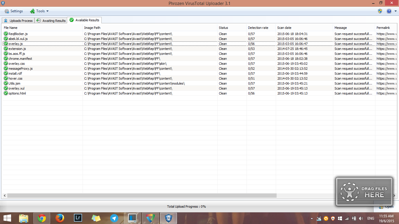This screenshot has width=399, height=224.
Task: Open File Explorer from the taskbar
Action: click(x=24, y=218)
